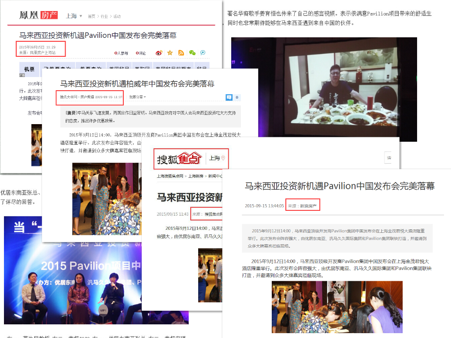Click the 新浪房产 article headline
Screen dimensions: 451x338
340,186
